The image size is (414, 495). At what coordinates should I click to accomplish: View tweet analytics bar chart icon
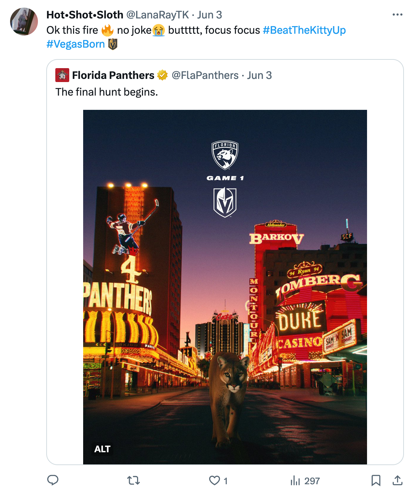click(295, 480)
